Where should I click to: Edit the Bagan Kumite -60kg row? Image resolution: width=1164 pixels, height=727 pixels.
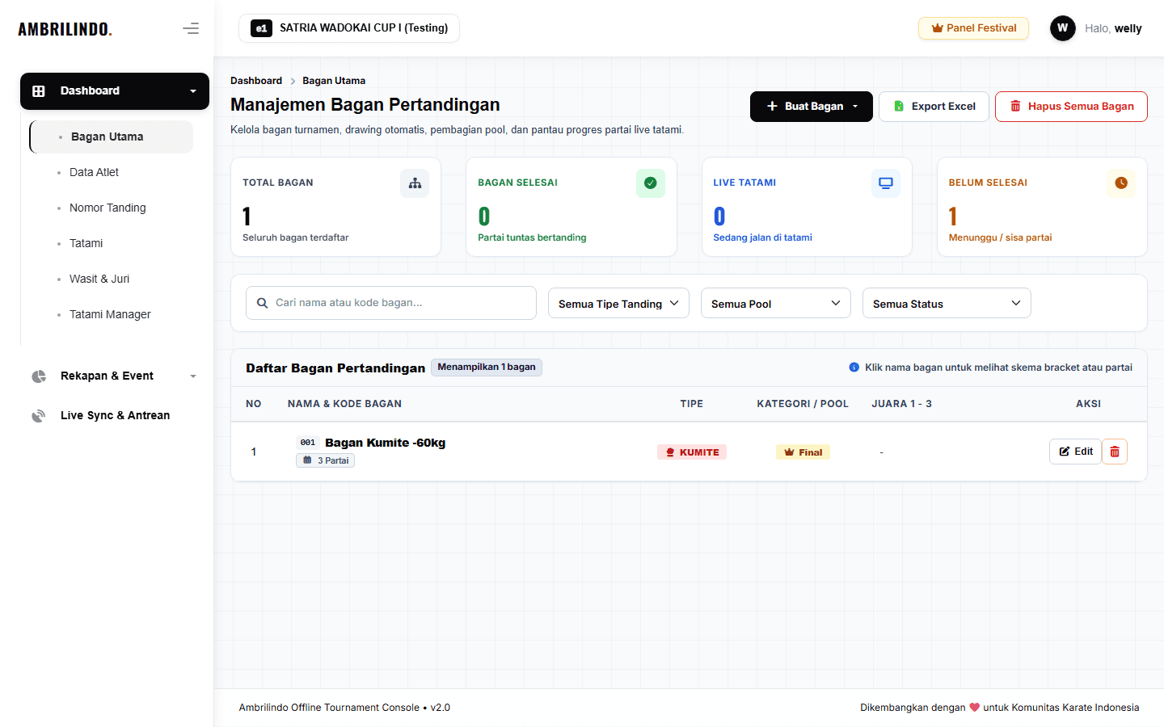point(1075,452)
